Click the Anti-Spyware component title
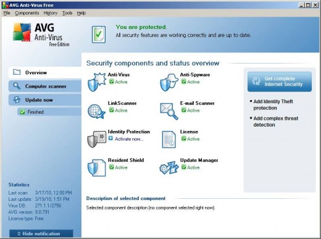The image size is (321, 239). point(195,75)
